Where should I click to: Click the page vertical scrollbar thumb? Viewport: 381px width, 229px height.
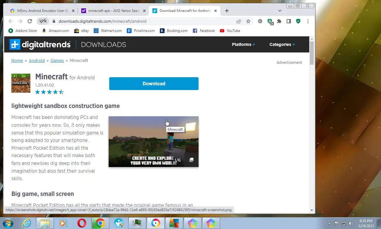[312, 53]
